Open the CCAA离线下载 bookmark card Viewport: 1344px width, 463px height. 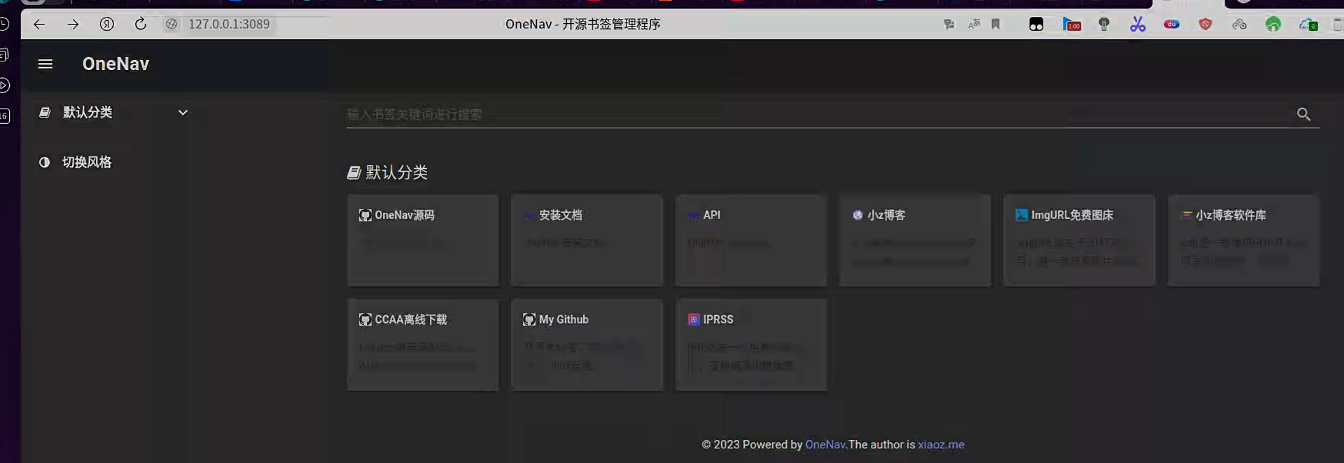423,345
